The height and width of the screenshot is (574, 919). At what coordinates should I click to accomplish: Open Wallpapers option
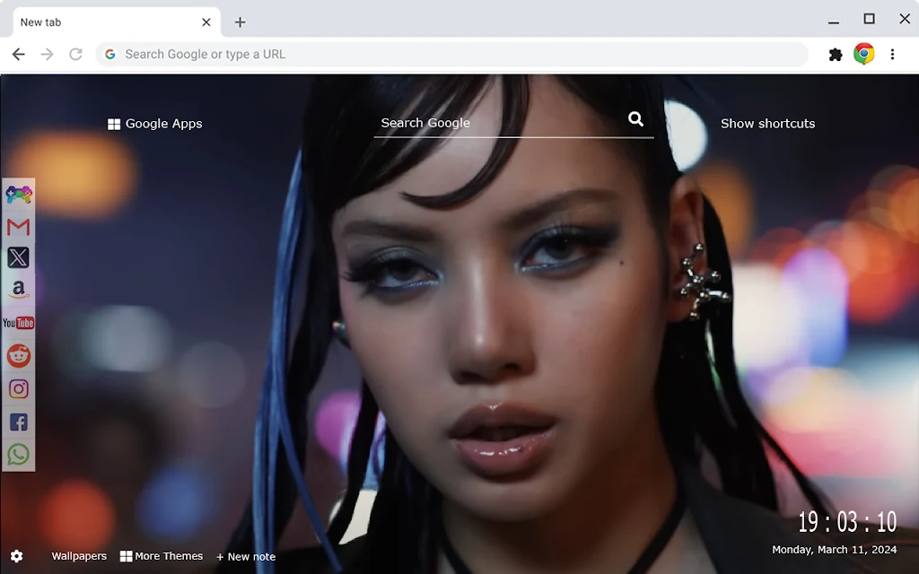tap(79, 556)
